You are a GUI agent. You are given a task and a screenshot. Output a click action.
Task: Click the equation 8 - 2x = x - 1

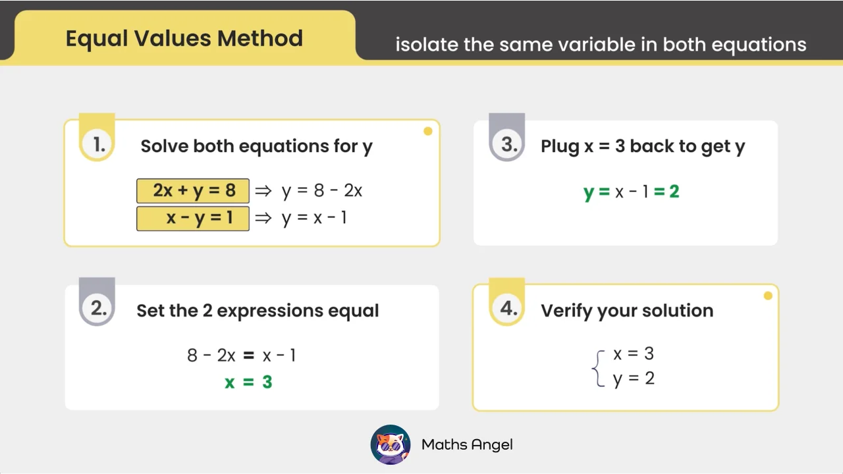coord(241,355)
